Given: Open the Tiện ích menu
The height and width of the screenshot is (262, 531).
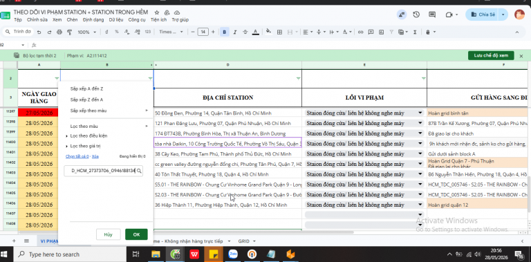Looking at the screenshot, I should [158, 20].
